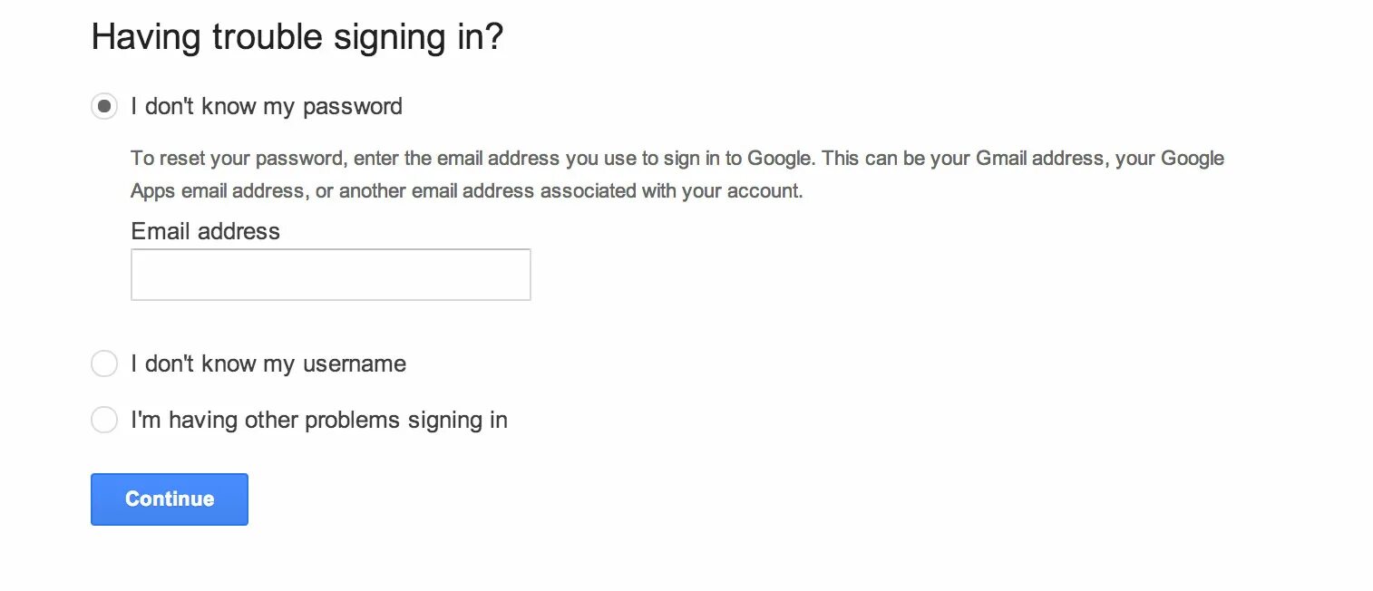Click "To reset your password" instruction text
The height and width of the screenshot is (591, 1373).
tap(237, 159)
